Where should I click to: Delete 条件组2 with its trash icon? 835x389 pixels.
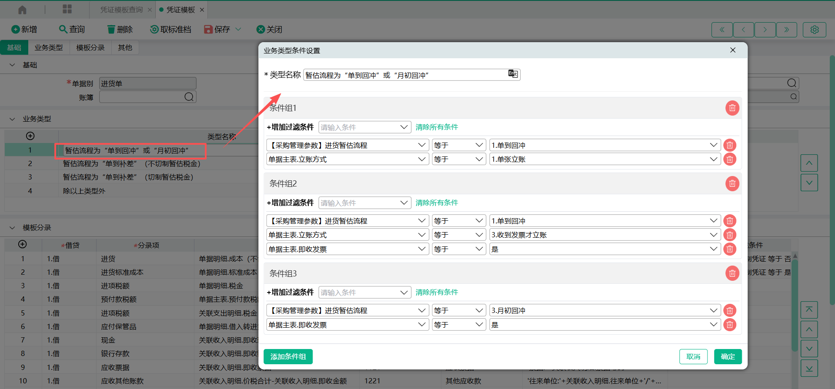pyautogui.click(x=732, y=183)
